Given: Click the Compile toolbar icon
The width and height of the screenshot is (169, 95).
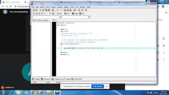Looking at the screenshot, I should [34, 13].
